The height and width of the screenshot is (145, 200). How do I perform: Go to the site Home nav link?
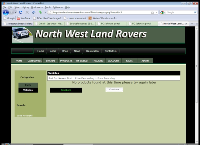[41, 51]
